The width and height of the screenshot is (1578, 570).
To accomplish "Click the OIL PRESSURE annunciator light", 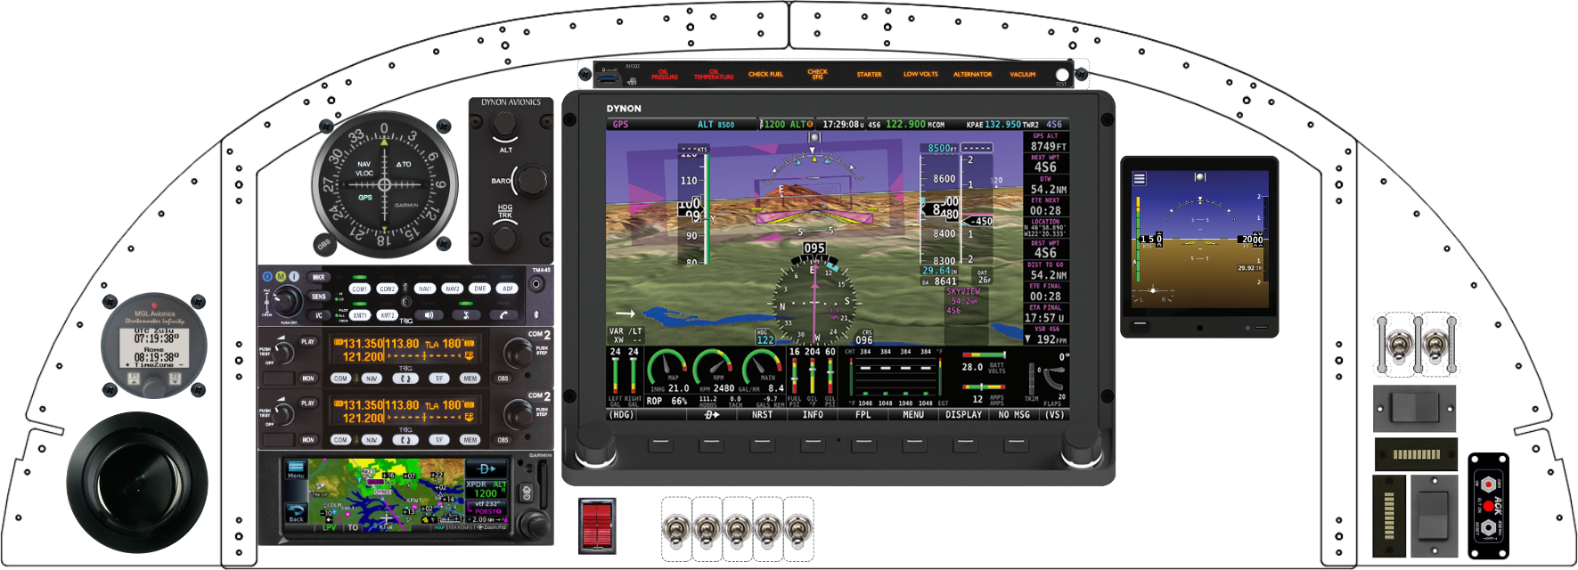I will [x=664, y=75].
